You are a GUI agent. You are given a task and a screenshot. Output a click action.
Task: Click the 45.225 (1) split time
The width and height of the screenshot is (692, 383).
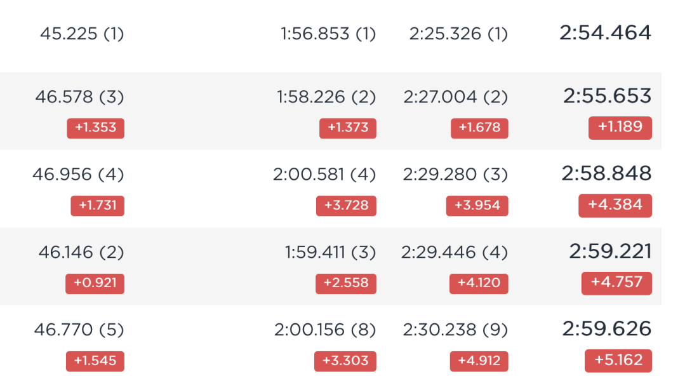click(82, 34)
